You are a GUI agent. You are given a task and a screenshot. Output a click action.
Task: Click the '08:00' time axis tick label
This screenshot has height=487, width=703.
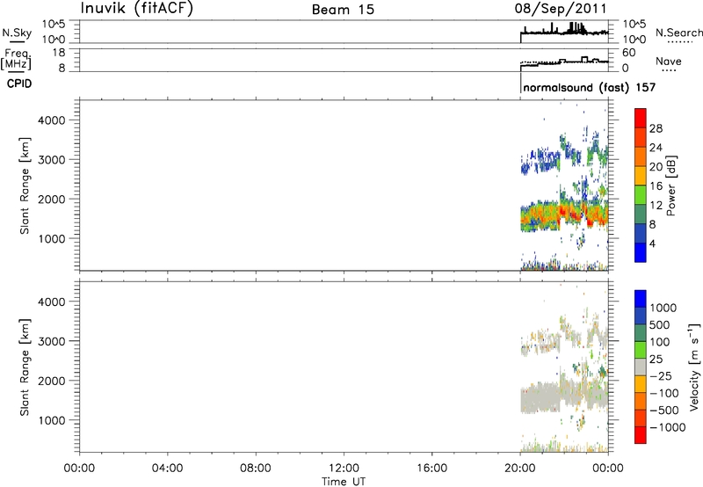tap(256, 469)
